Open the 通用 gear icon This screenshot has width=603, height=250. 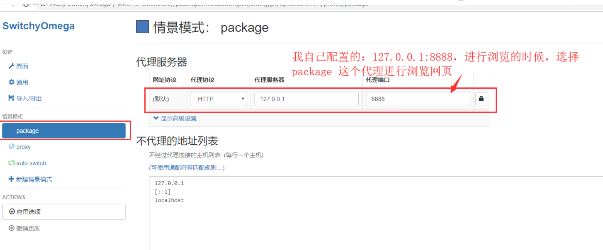tap(12, 82)
